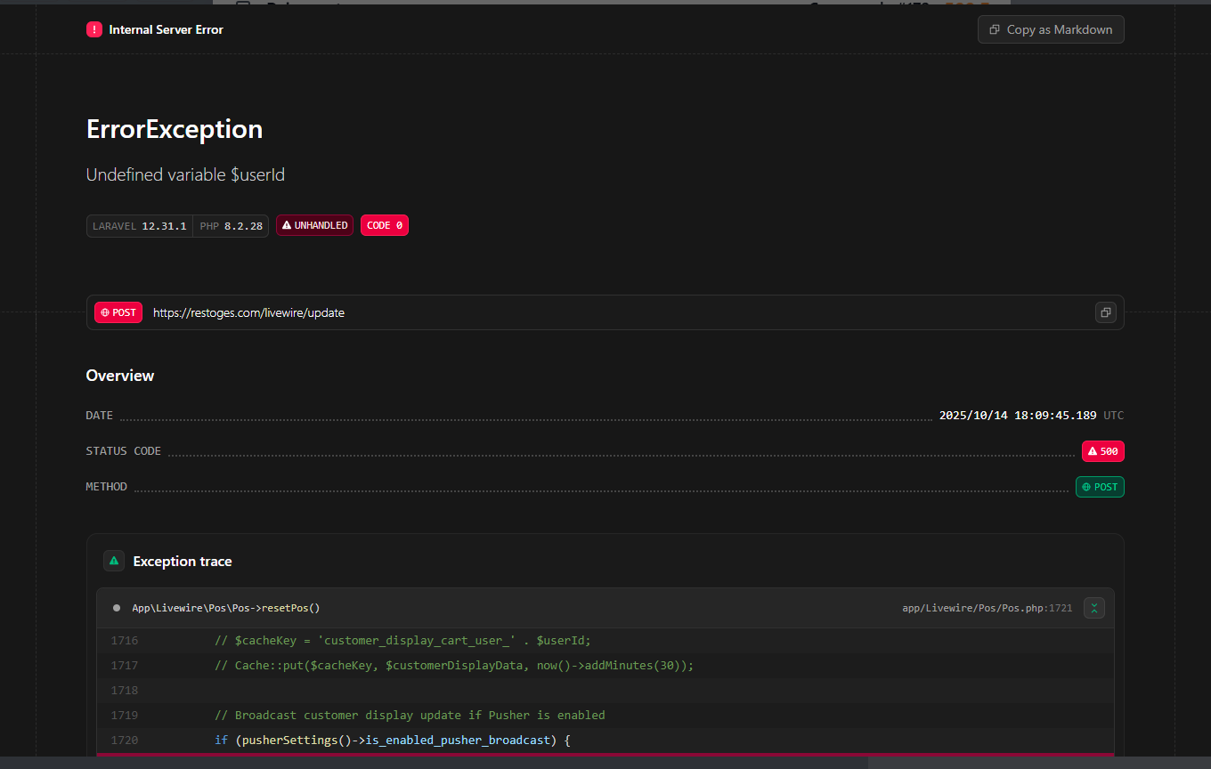The width and height of the screenshot is (1211, 769).
Task: Click code line 1720 with pusherSettings() condition
Action: pyautogui.click(x=605, y=741)
